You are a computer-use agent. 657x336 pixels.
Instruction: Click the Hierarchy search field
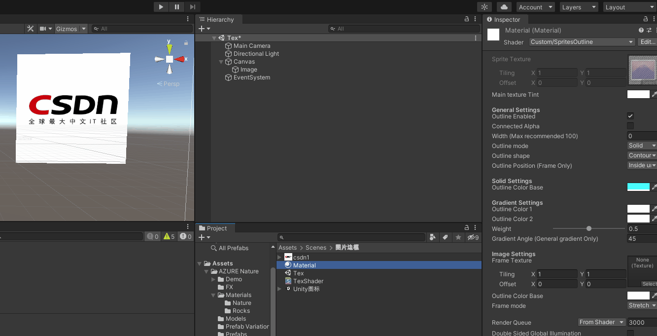pyautogui.click(x=404, y=29)
